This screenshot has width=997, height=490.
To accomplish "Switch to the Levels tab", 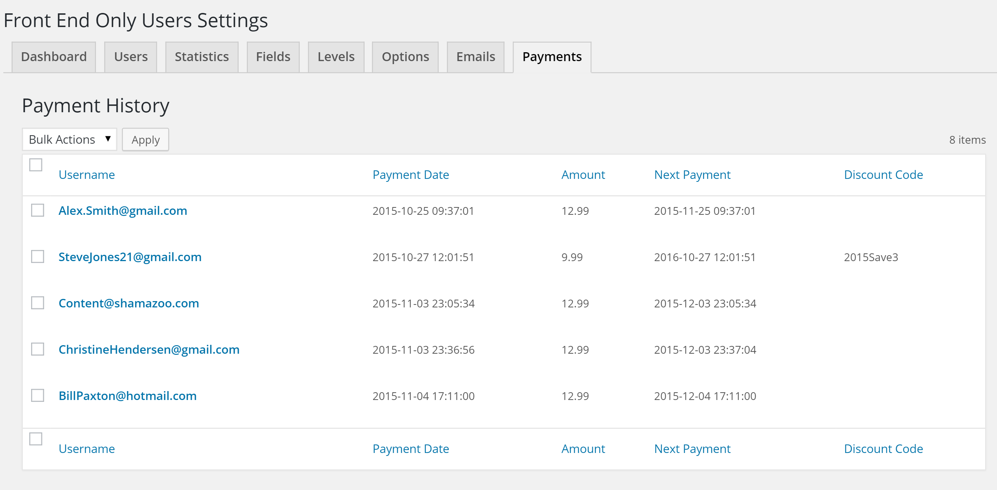I will (x=335, y=57).
